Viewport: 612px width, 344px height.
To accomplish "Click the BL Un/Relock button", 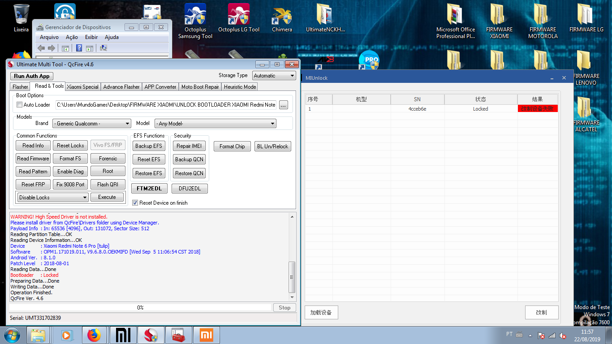I will [x=273, y=146].
